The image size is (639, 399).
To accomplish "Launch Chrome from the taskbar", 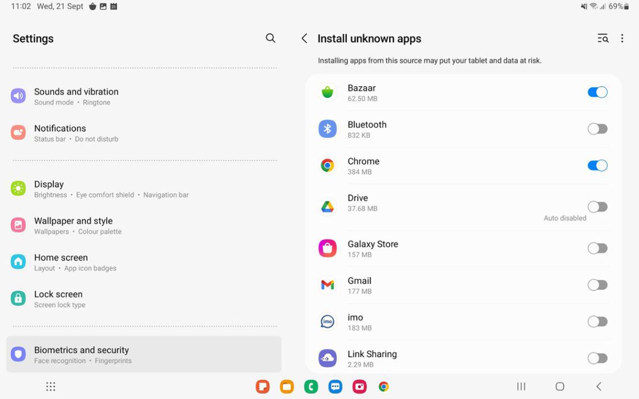I will (383, 387).
